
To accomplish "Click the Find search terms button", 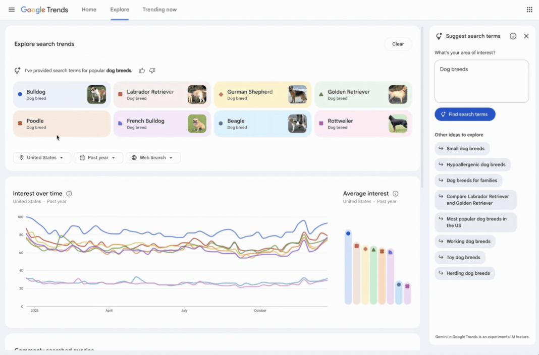I will pos(465,114).
